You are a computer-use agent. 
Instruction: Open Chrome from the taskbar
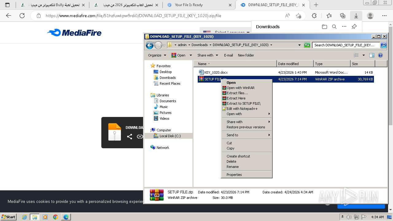coord(56,217)
